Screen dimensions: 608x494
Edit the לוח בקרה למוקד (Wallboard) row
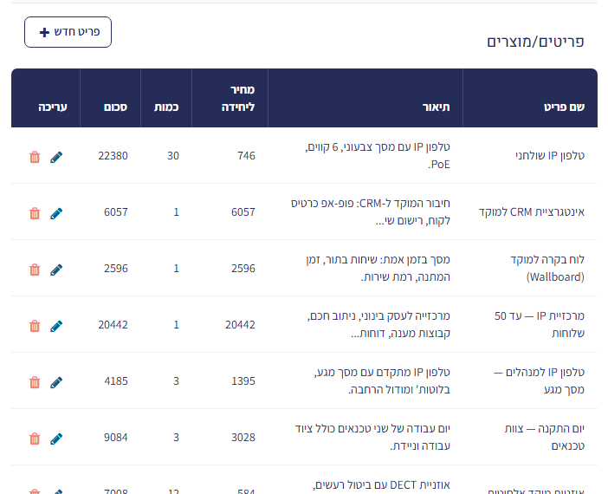tap(56, 270)
